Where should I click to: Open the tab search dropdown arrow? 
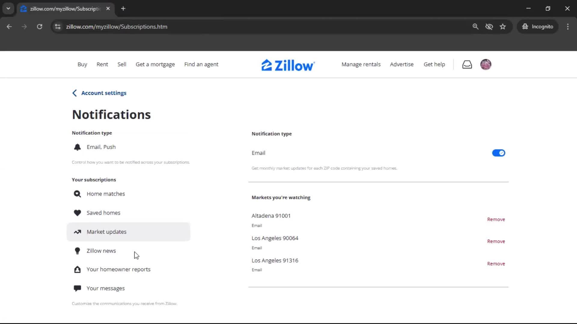(x=8, y=8)
